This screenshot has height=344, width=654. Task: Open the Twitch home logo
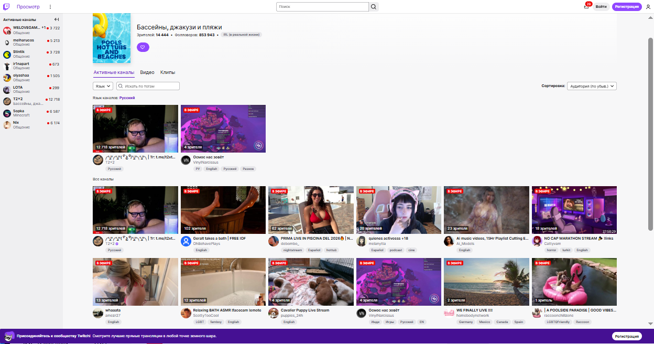click(x=7, y=7)
